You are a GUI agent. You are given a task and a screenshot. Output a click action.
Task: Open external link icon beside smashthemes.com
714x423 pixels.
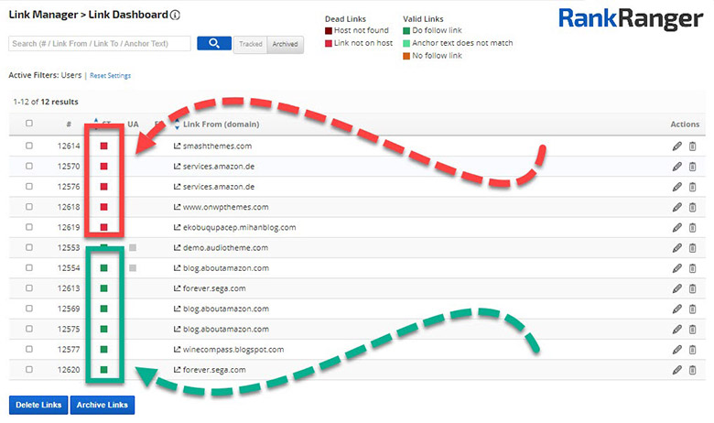pyautogui.click(x=178, y=146)
